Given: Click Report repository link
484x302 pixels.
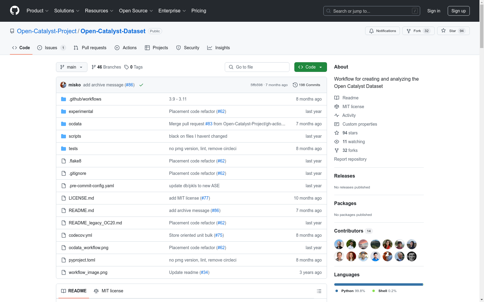Looking at the screenshot, I should coord(350,159).
